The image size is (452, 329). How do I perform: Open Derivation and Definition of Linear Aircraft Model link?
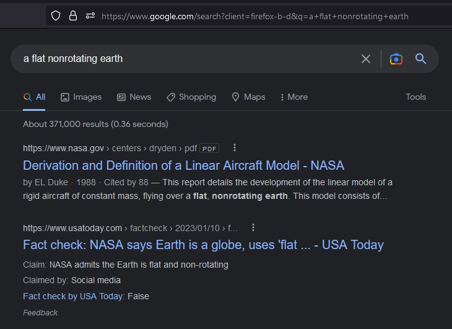183,165
